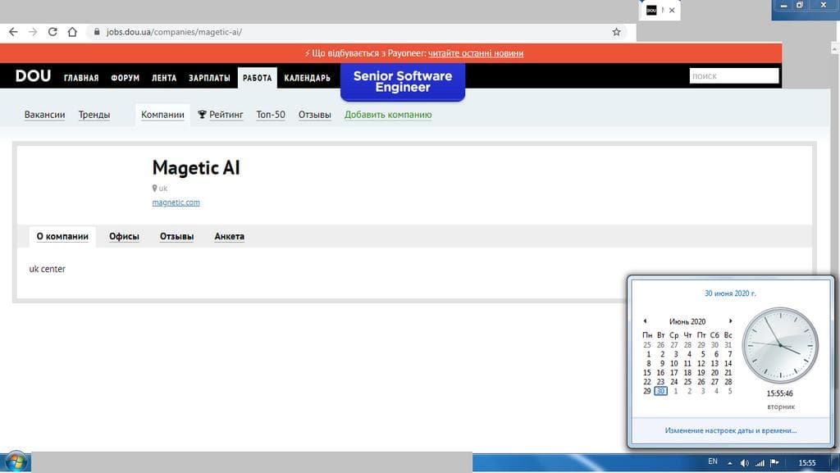Click the 30 июня 2020 date header
Image resolution: width=840 pixels, height=473 pixels.
(x=730, y=293)
